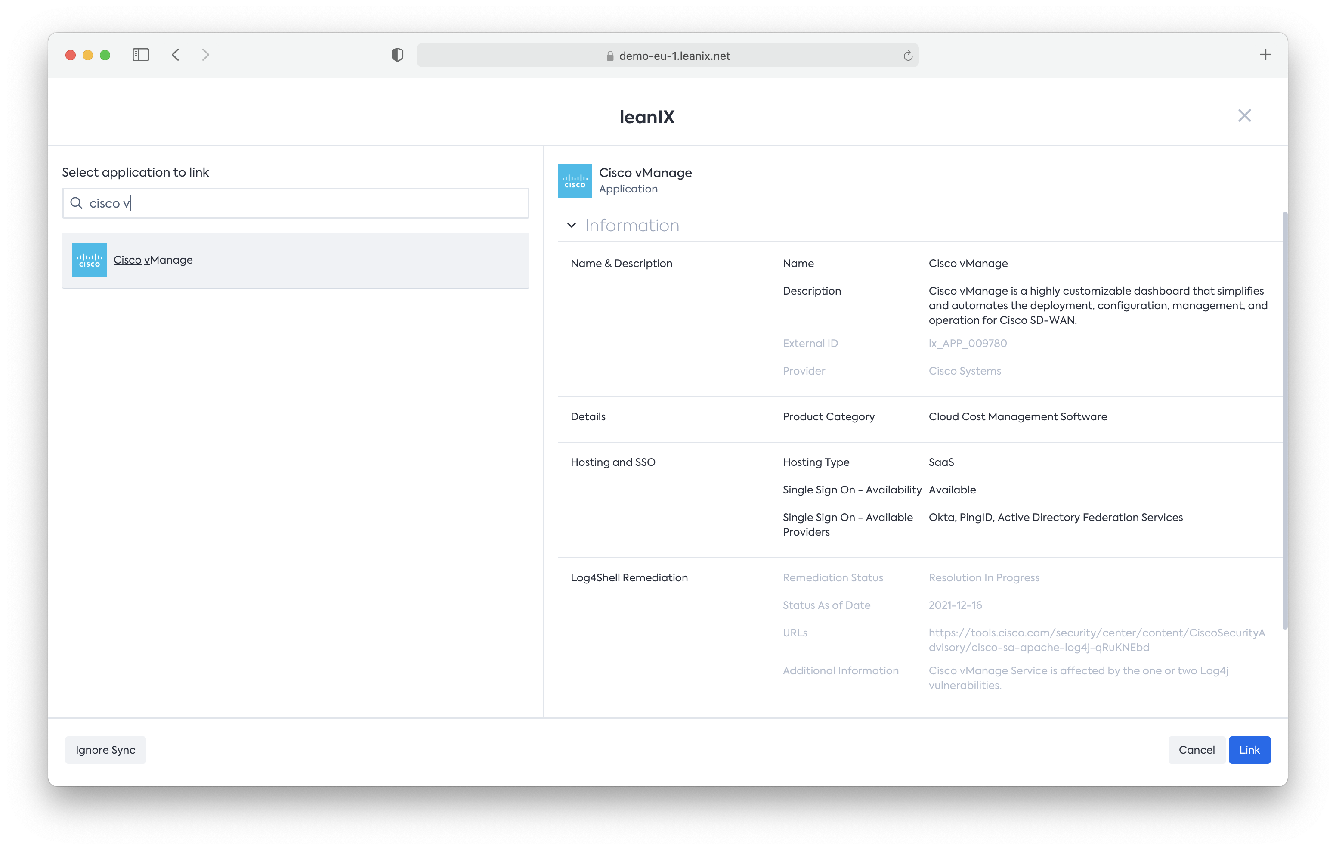Click the Cancel button to dismiss
Image resolution: width=1336 pixels, height=850 pixels.
tap(1196, 750)
